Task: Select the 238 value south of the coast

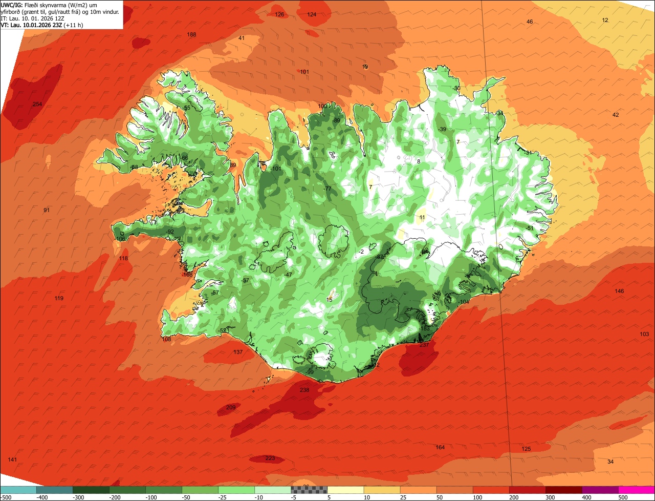Action: tap(304, 390)
